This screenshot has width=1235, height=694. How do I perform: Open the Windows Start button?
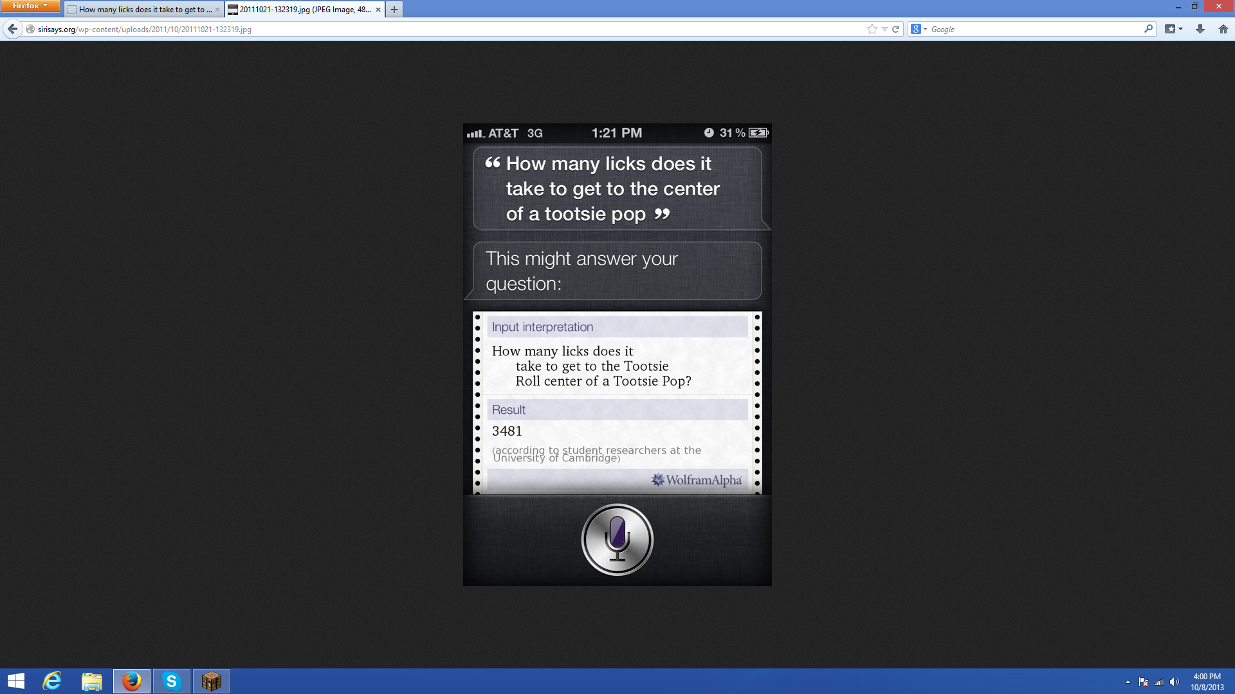[16, 681]
